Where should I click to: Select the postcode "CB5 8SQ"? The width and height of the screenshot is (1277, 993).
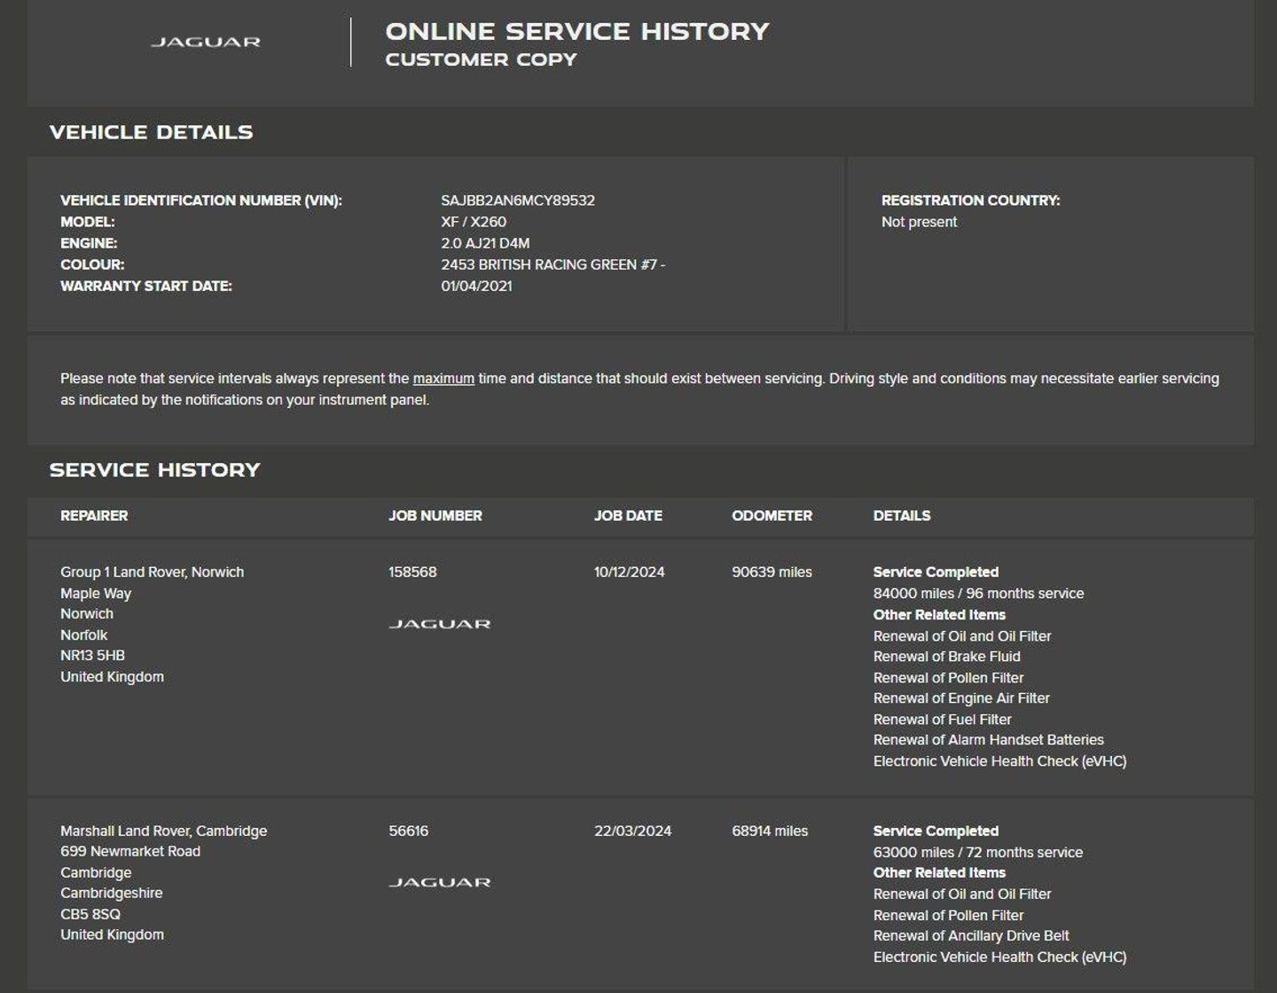pyautogui.click(x=90, y=915)
